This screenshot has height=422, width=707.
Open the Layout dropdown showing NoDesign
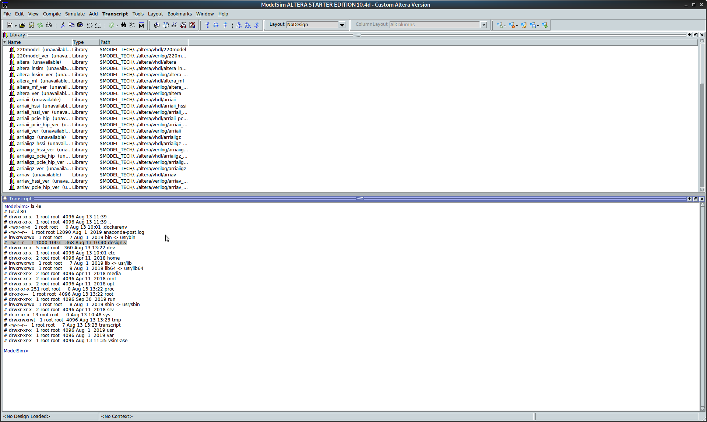[342, 25]
